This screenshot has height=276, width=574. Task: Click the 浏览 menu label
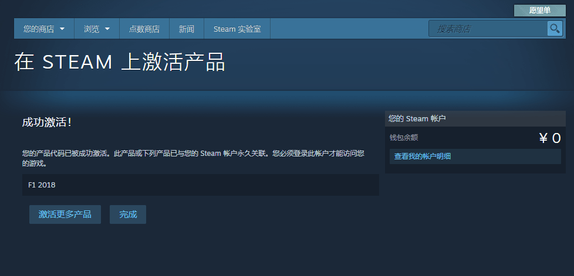coord(92,29)
